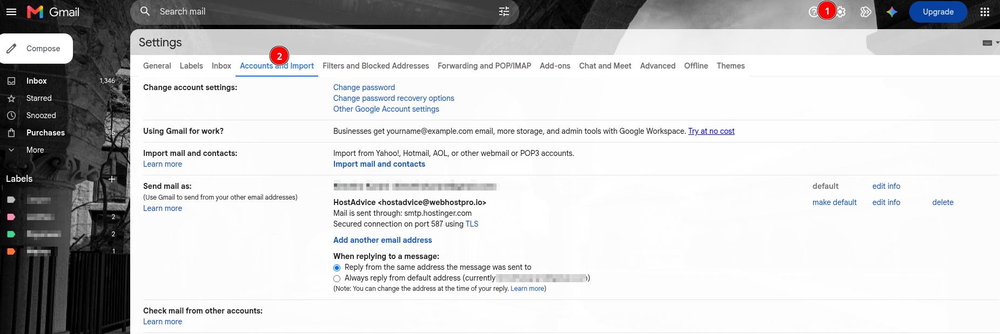
Task: Open Forwarding and POP/IMAP tab
Action: pos(485,66)
